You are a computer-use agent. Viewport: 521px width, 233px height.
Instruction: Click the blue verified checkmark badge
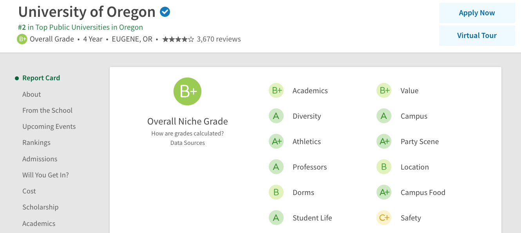(x=165, y=12)
